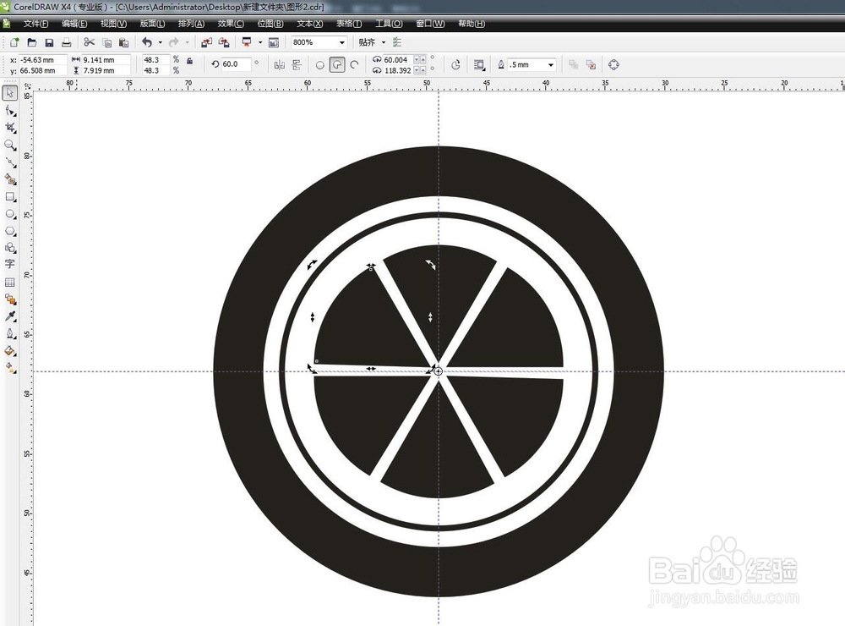Open the 位图(B) menu
The height and width of the screenshot is (626, 845).
[270, 24]
